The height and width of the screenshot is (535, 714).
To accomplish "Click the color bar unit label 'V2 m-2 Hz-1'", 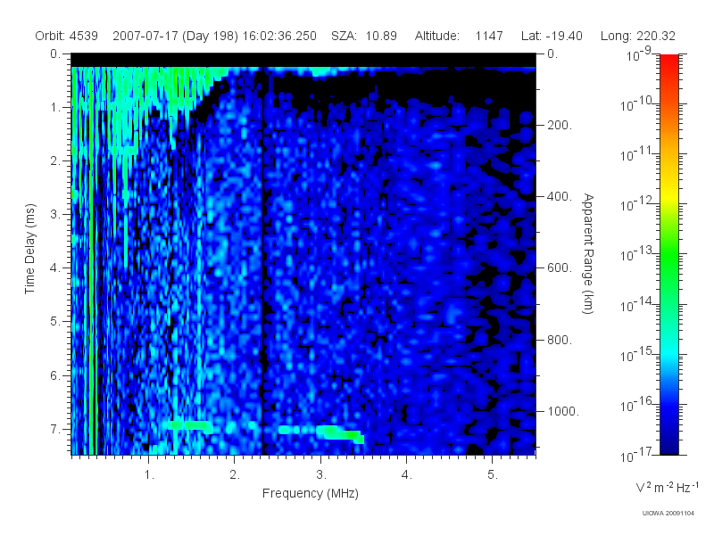I will point(668,488).
